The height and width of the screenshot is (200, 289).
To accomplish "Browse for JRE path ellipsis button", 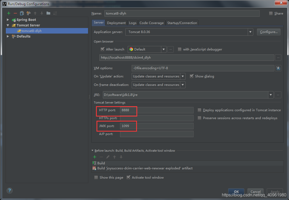I will 278,95.
